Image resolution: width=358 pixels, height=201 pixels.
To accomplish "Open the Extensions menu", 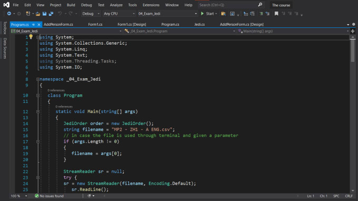I will [151, 5].
